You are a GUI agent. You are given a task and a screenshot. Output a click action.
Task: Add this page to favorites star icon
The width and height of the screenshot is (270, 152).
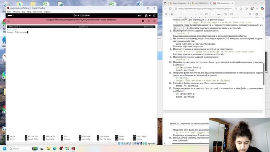pyautogui.click(x=241, y=8)
